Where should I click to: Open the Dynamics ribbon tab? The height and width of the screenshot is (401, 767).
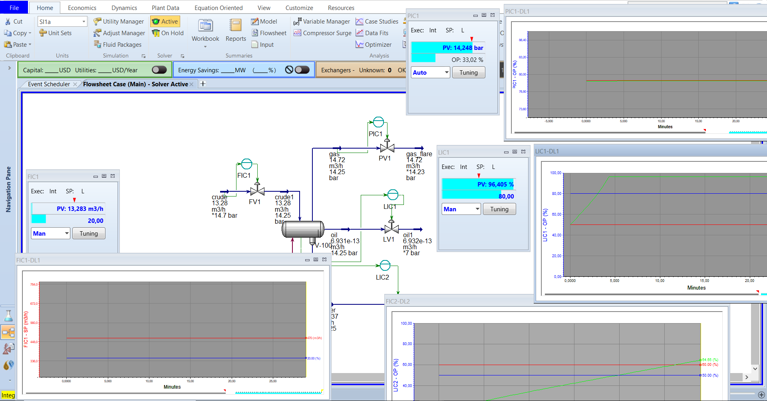coord(124,8)
